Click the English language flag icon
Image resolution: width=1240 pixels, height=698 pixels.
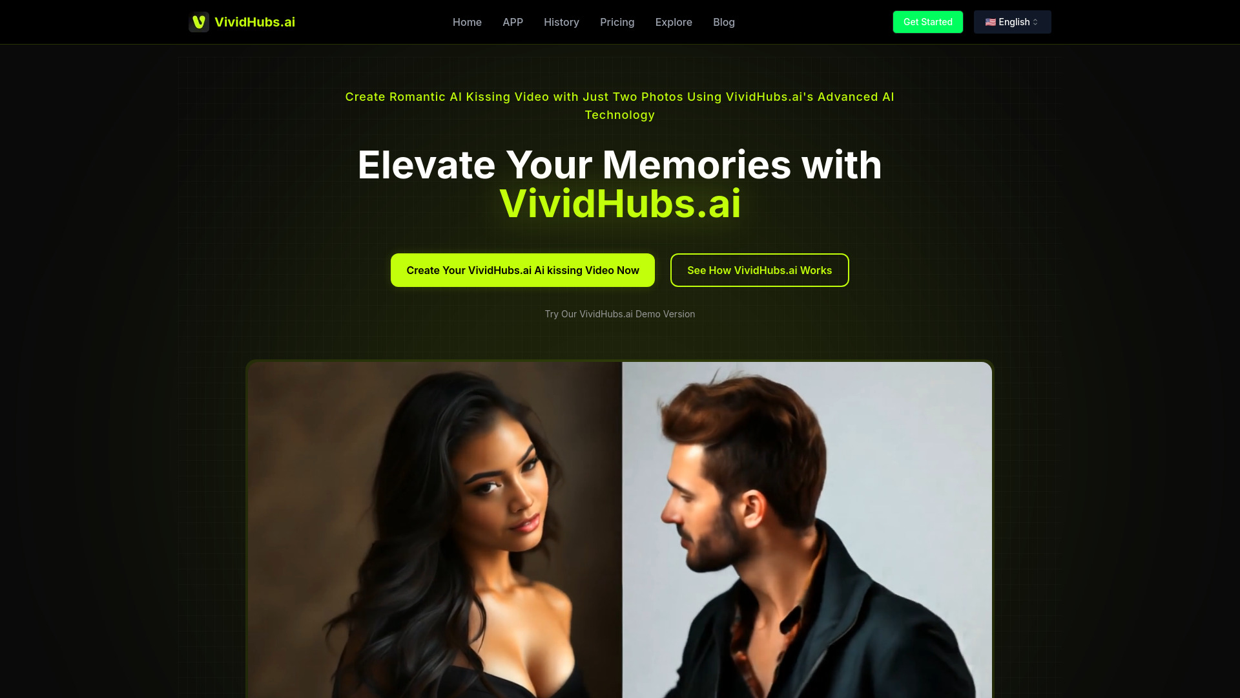989,22
